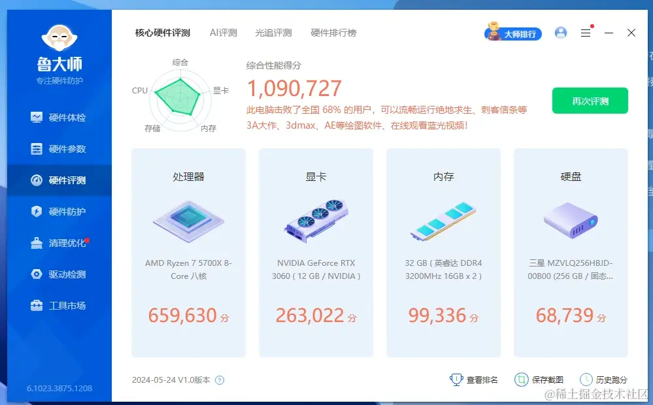This screenshot has height=405, width=653.
Task: Close the Lu Dashi window
Action: [x=631, y=33]
